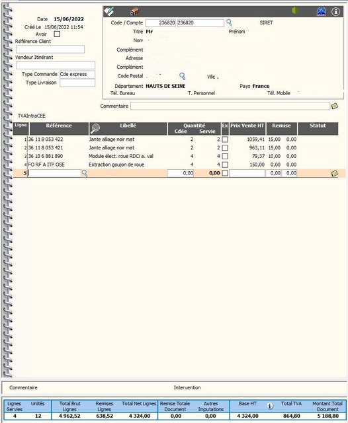Image resolution: width=348 pixels, height=423 pixels.
Task: Click Total Net Lignes value 4 324,00
Action: [x=140, y=416]
